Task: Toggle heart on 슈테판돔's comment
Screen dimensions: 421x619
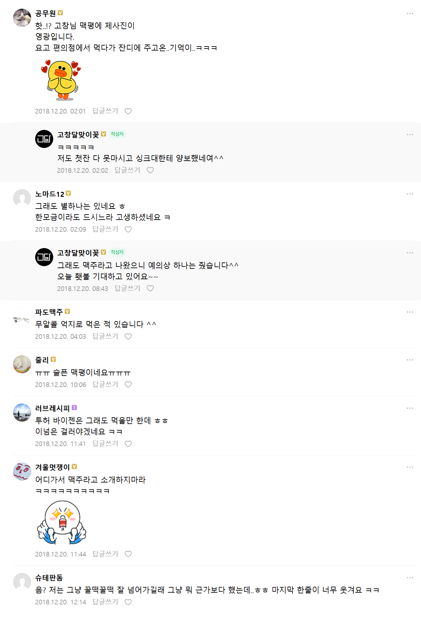Action: point(128,602)
